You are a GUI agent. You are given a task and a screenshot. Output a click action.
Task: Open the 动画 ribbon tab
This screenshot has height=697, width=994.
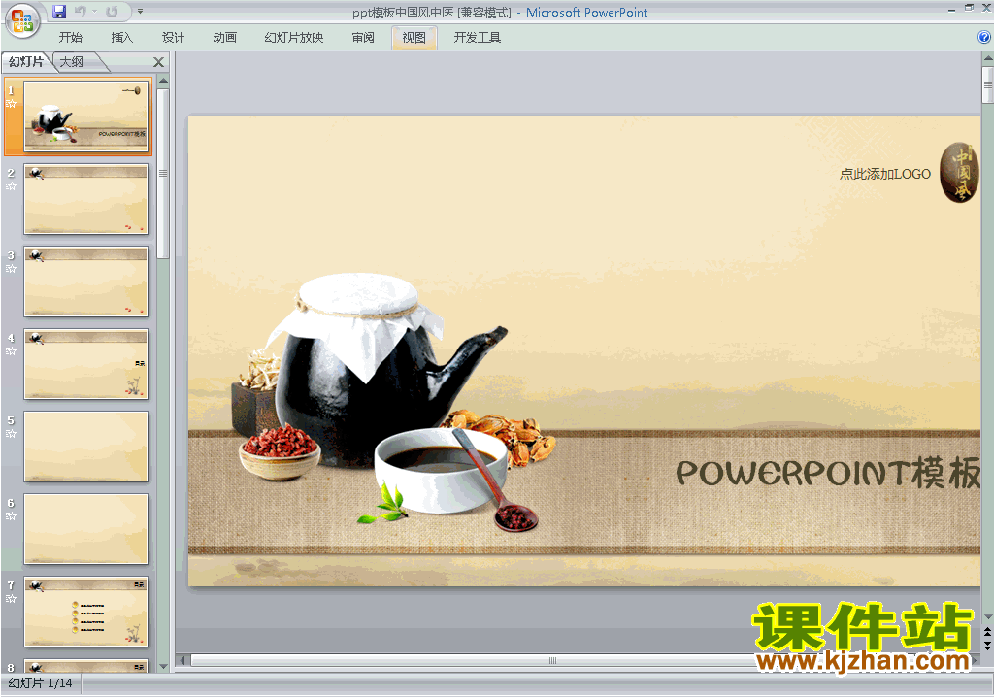pyautogui.click(x=224, y=38)
